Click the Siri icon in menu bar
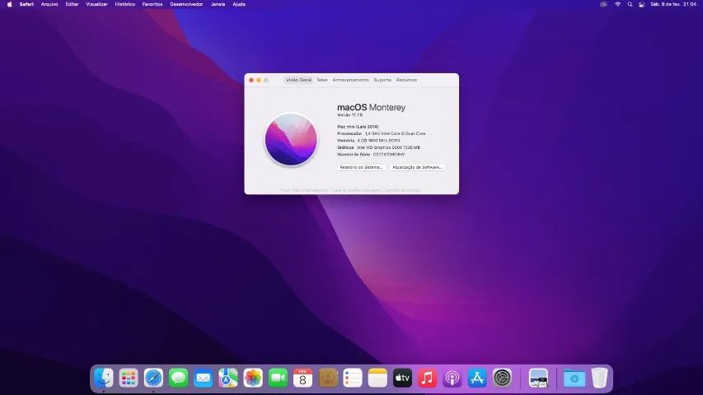Image resolution: width=703 pixels, height=395 pixels. [603, 4]
